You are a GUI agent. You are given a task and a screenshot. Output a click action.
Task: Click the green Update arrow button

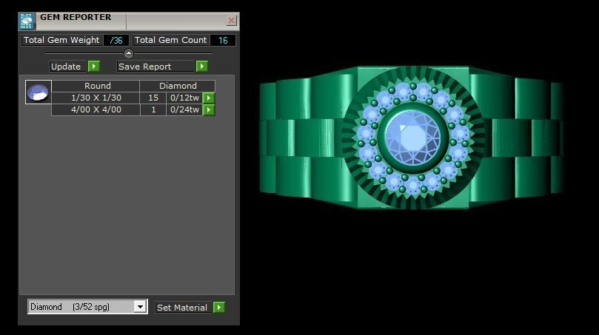94,67
